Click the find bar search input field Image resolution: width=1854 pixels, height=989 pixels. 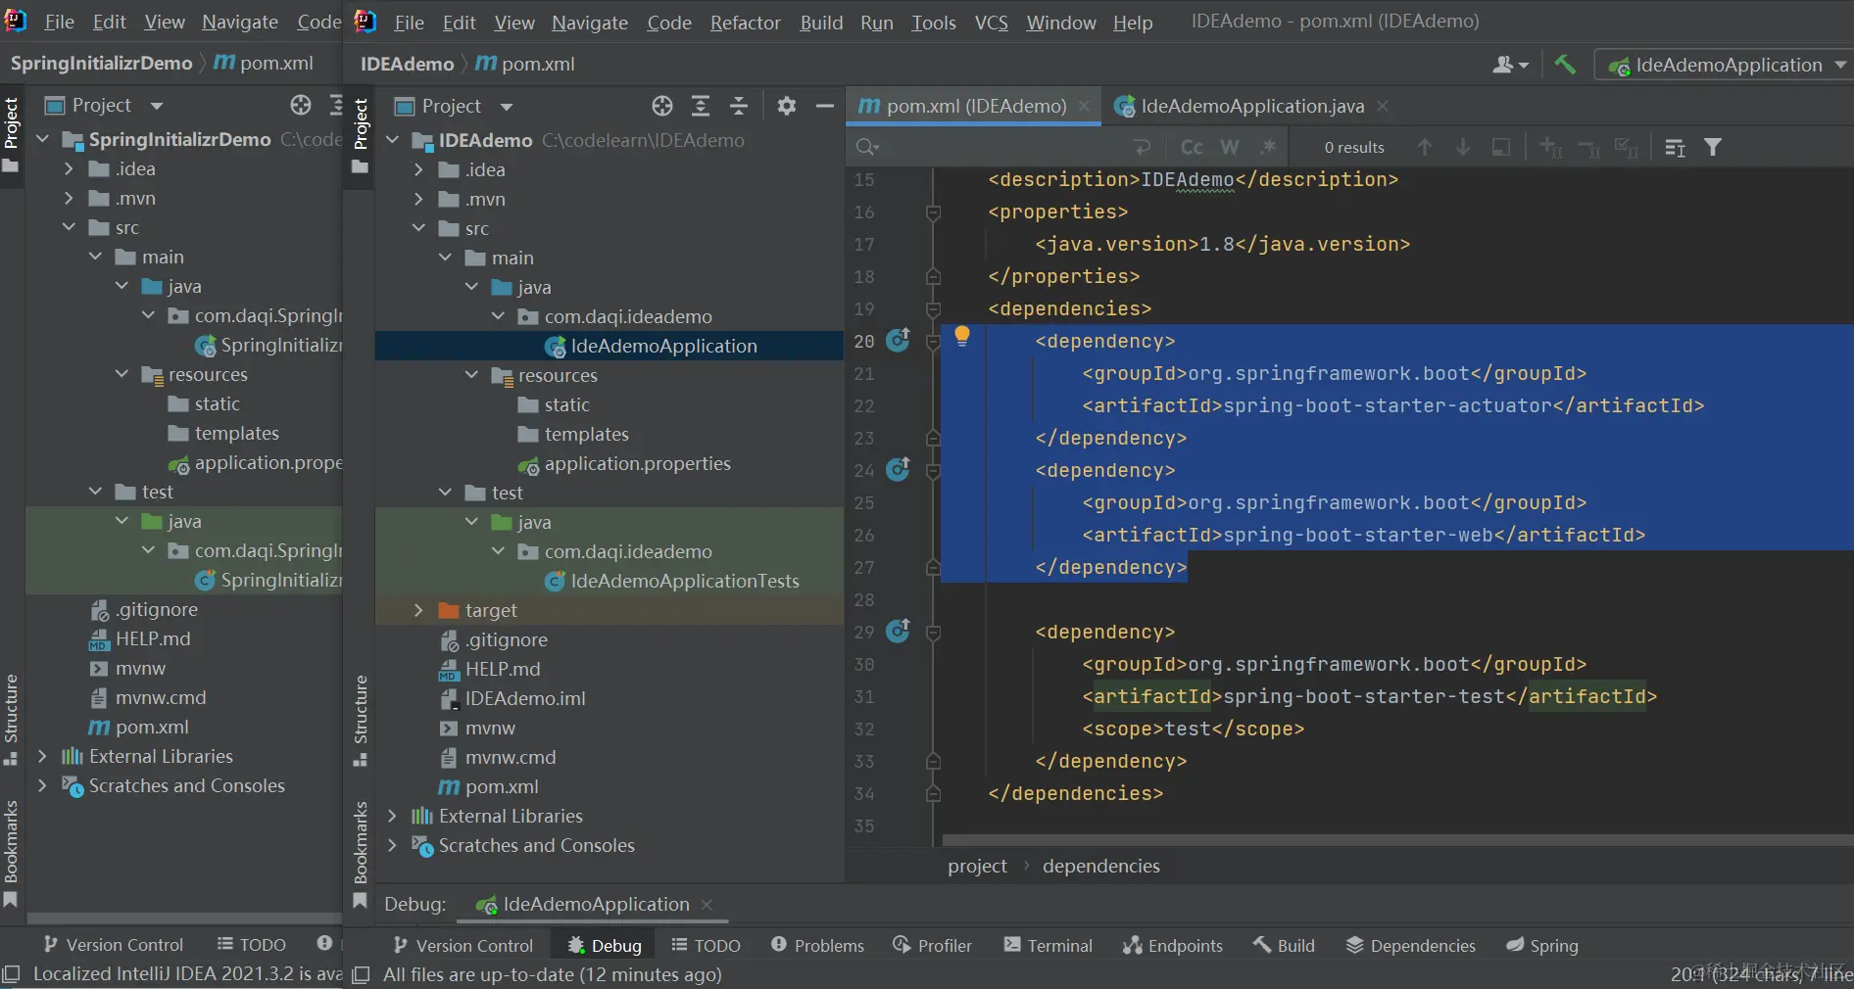click(x=1004, y=147)
